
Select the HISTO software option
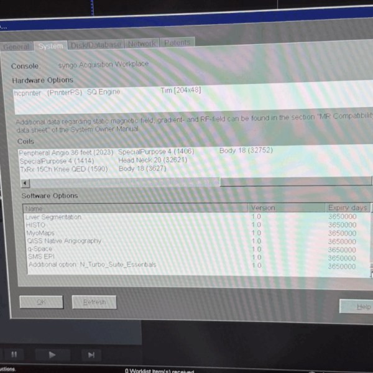pos(198,225)
